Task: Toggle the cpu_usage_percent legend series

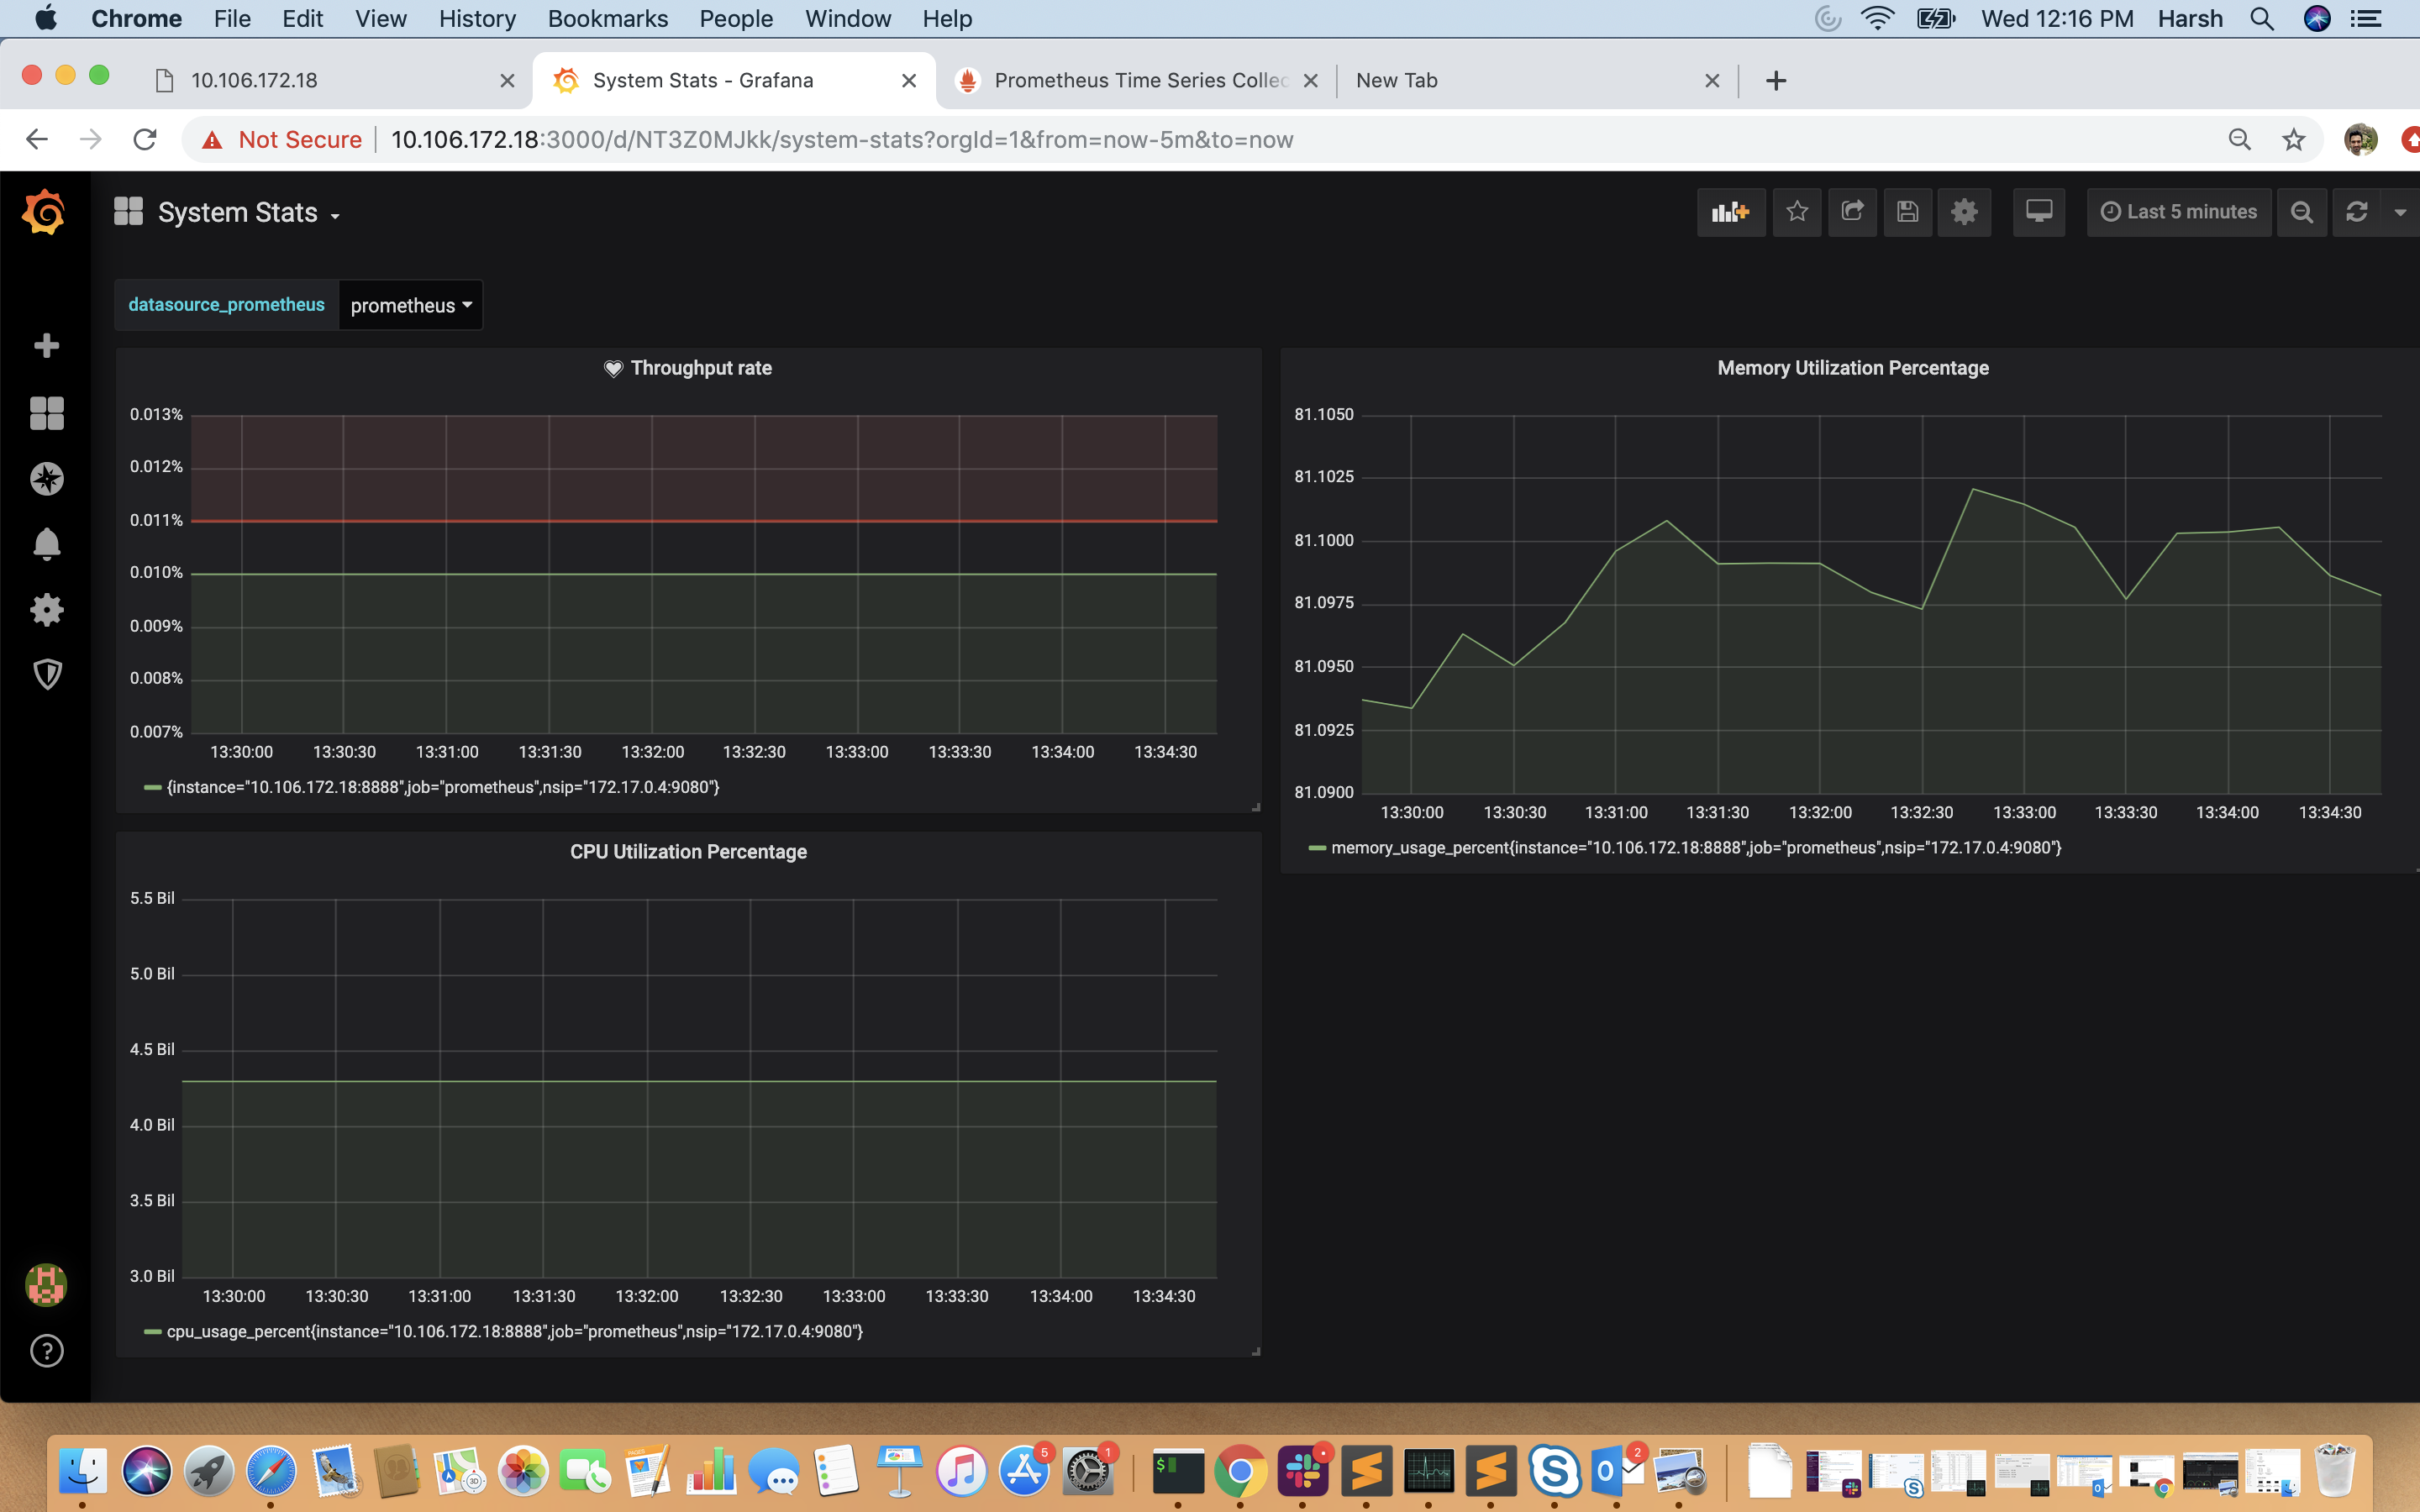Action: (x=514, y=1331)
